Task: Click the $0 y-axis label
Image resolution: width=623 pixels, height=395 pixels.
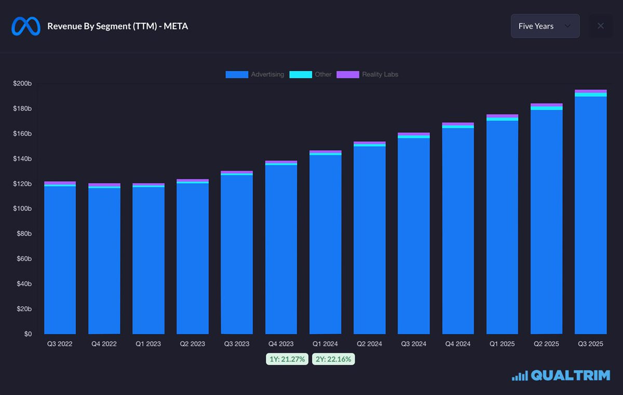Action: coord(28,334)
